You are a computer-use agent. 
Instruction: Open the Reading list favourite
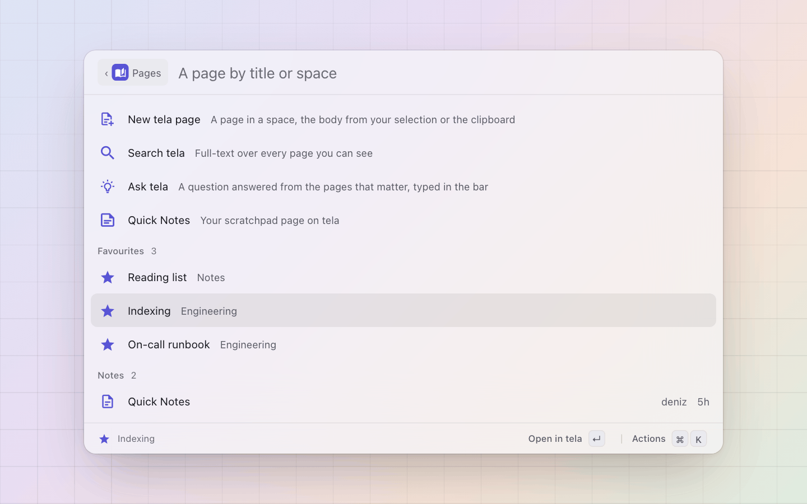click(403, 277)
